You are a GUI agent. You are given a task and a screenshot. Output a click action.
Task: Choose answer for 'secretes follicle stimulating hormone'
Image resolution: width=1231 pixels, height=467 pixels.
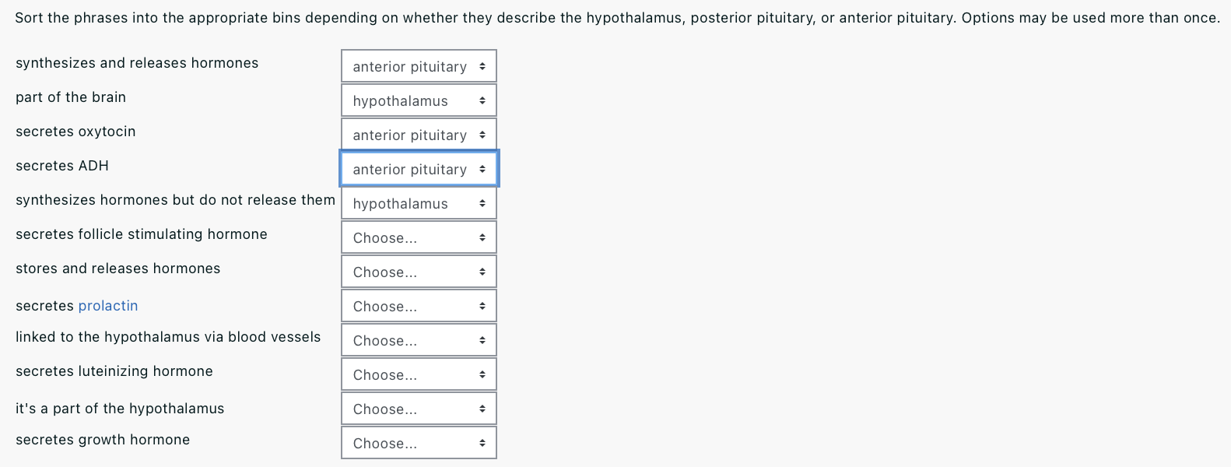(419, 237)
